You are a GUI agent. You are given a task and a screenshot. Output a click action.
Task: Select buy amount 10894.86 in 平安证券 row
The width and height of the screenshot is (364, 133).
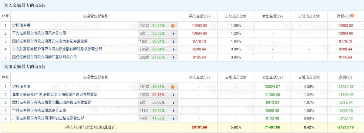pyautogui.click(x=200, y=33)
